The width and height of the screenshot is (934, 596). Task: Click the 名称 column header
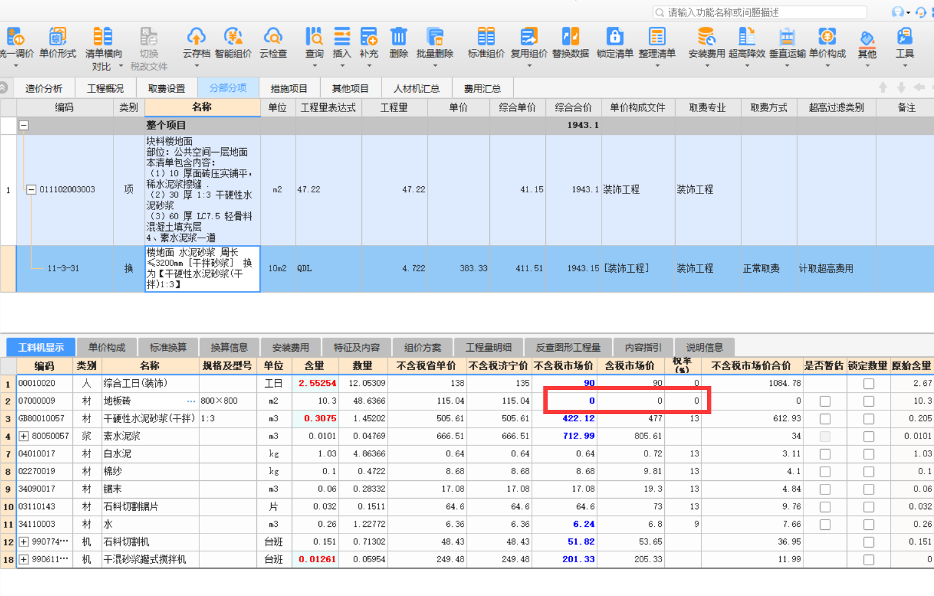pos(202,107)
